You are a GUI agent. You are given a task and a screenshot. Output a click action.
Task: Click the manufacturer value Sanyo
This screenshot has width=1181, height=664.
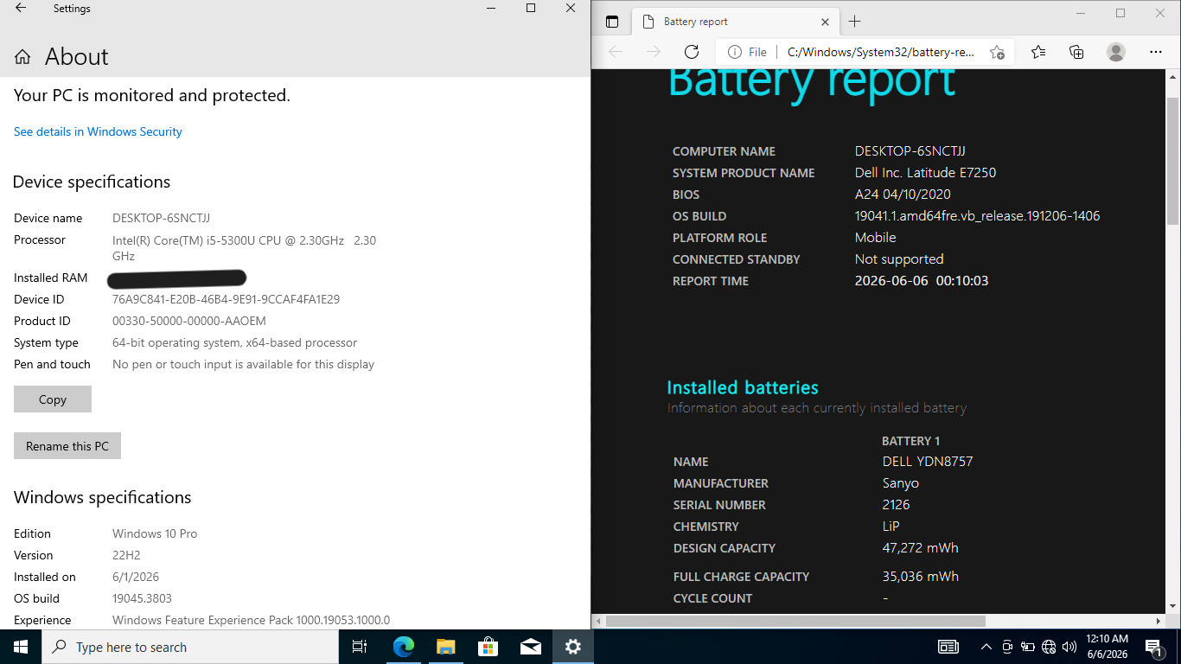[901, 482]
